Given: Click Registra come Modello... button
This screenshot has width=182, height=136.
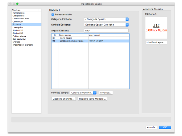Looking at the screenshot, I should [92, 99].
